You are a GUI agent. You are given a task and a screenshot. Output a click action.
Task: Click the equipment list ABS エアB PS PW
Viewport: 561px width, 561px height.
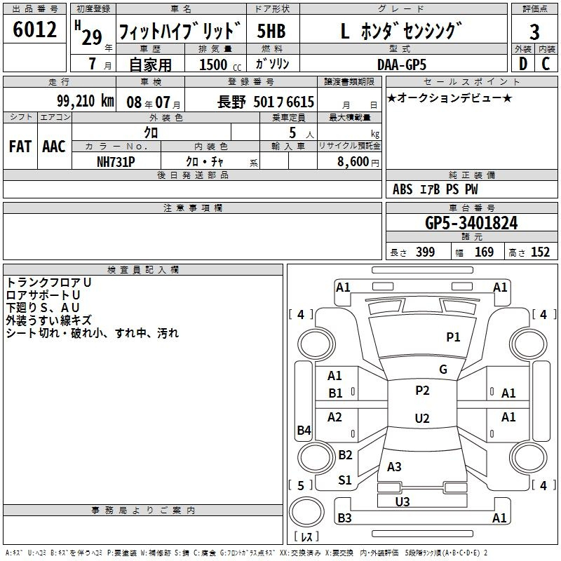pyautogui.click(x=435, y=189)
